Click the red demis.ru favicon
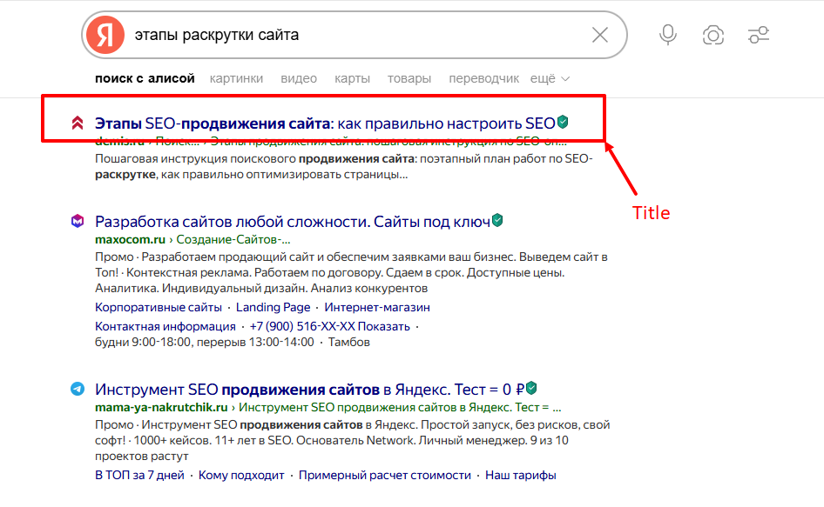The height and width of the screenshot is (507, 824). (78, 123)
